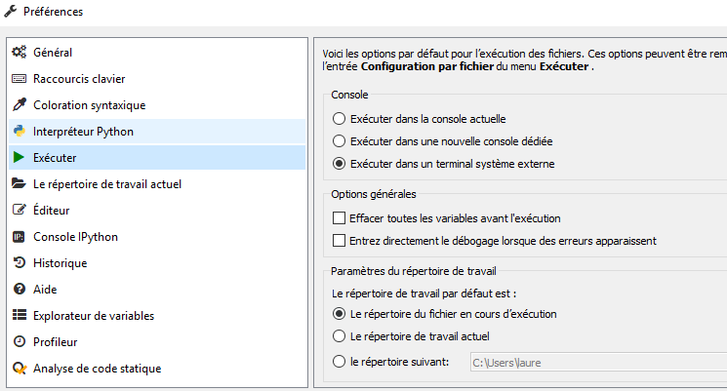The width and height of the screenshot is (727, 391).
Task: Select the Raccourcis clavier keyboard icon
Action: pyautogui.click(x=19, y=78)
